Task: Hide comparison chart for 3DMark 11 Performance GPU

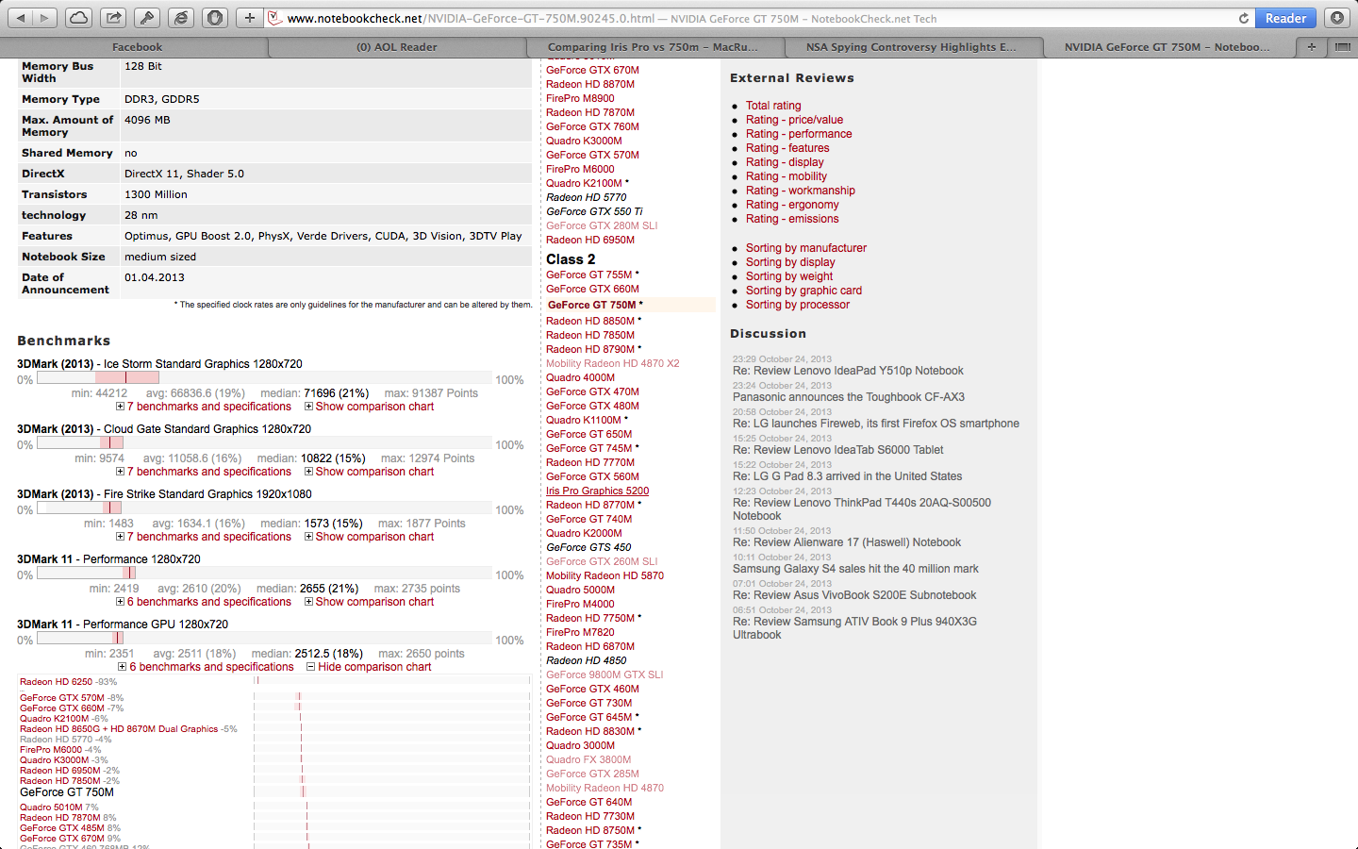Action: 369,667
